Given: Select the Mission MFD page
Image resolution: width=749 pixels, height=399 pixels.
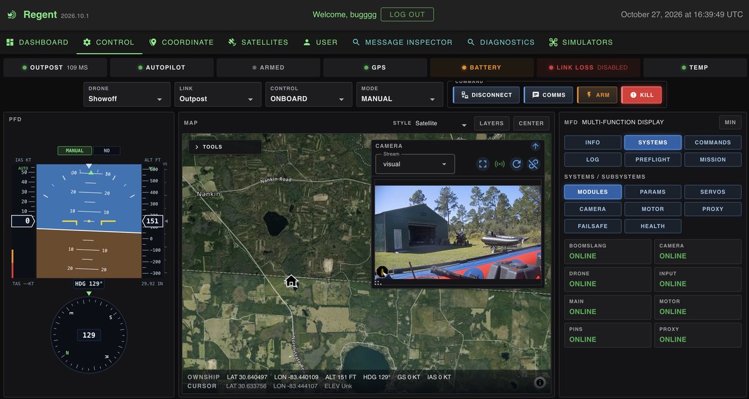Looking at the screenshot, I should pos(713,159).
